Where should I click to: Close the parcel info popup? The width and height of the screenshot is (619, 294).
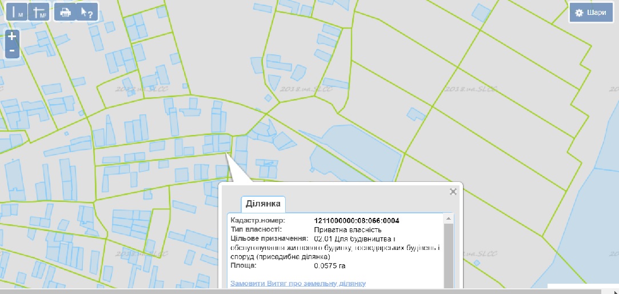[453, 192]
